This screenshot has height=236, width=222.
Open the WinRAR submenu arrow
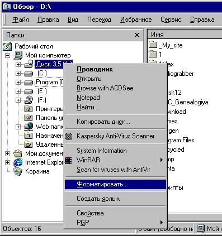(162, 160)
